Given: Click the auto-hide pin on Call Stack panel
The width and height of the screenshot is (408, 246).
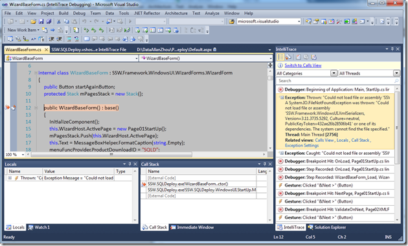Looking at the screenshot, I should pos(265,164).
